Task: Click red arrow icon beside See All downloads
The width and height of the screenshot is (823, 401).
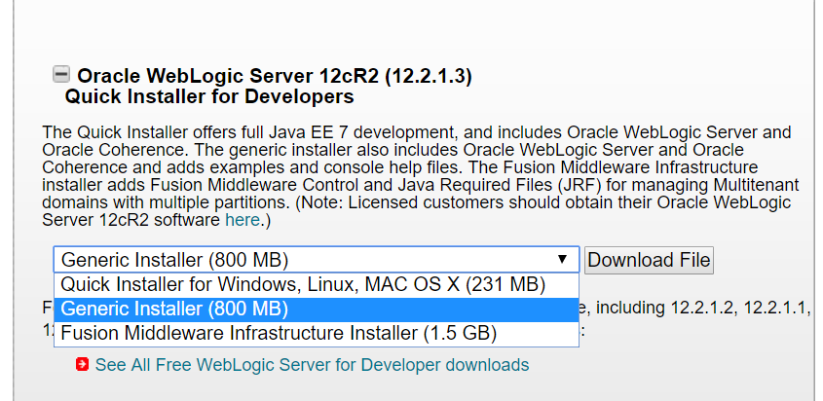Action: click(x=82, y=364)
